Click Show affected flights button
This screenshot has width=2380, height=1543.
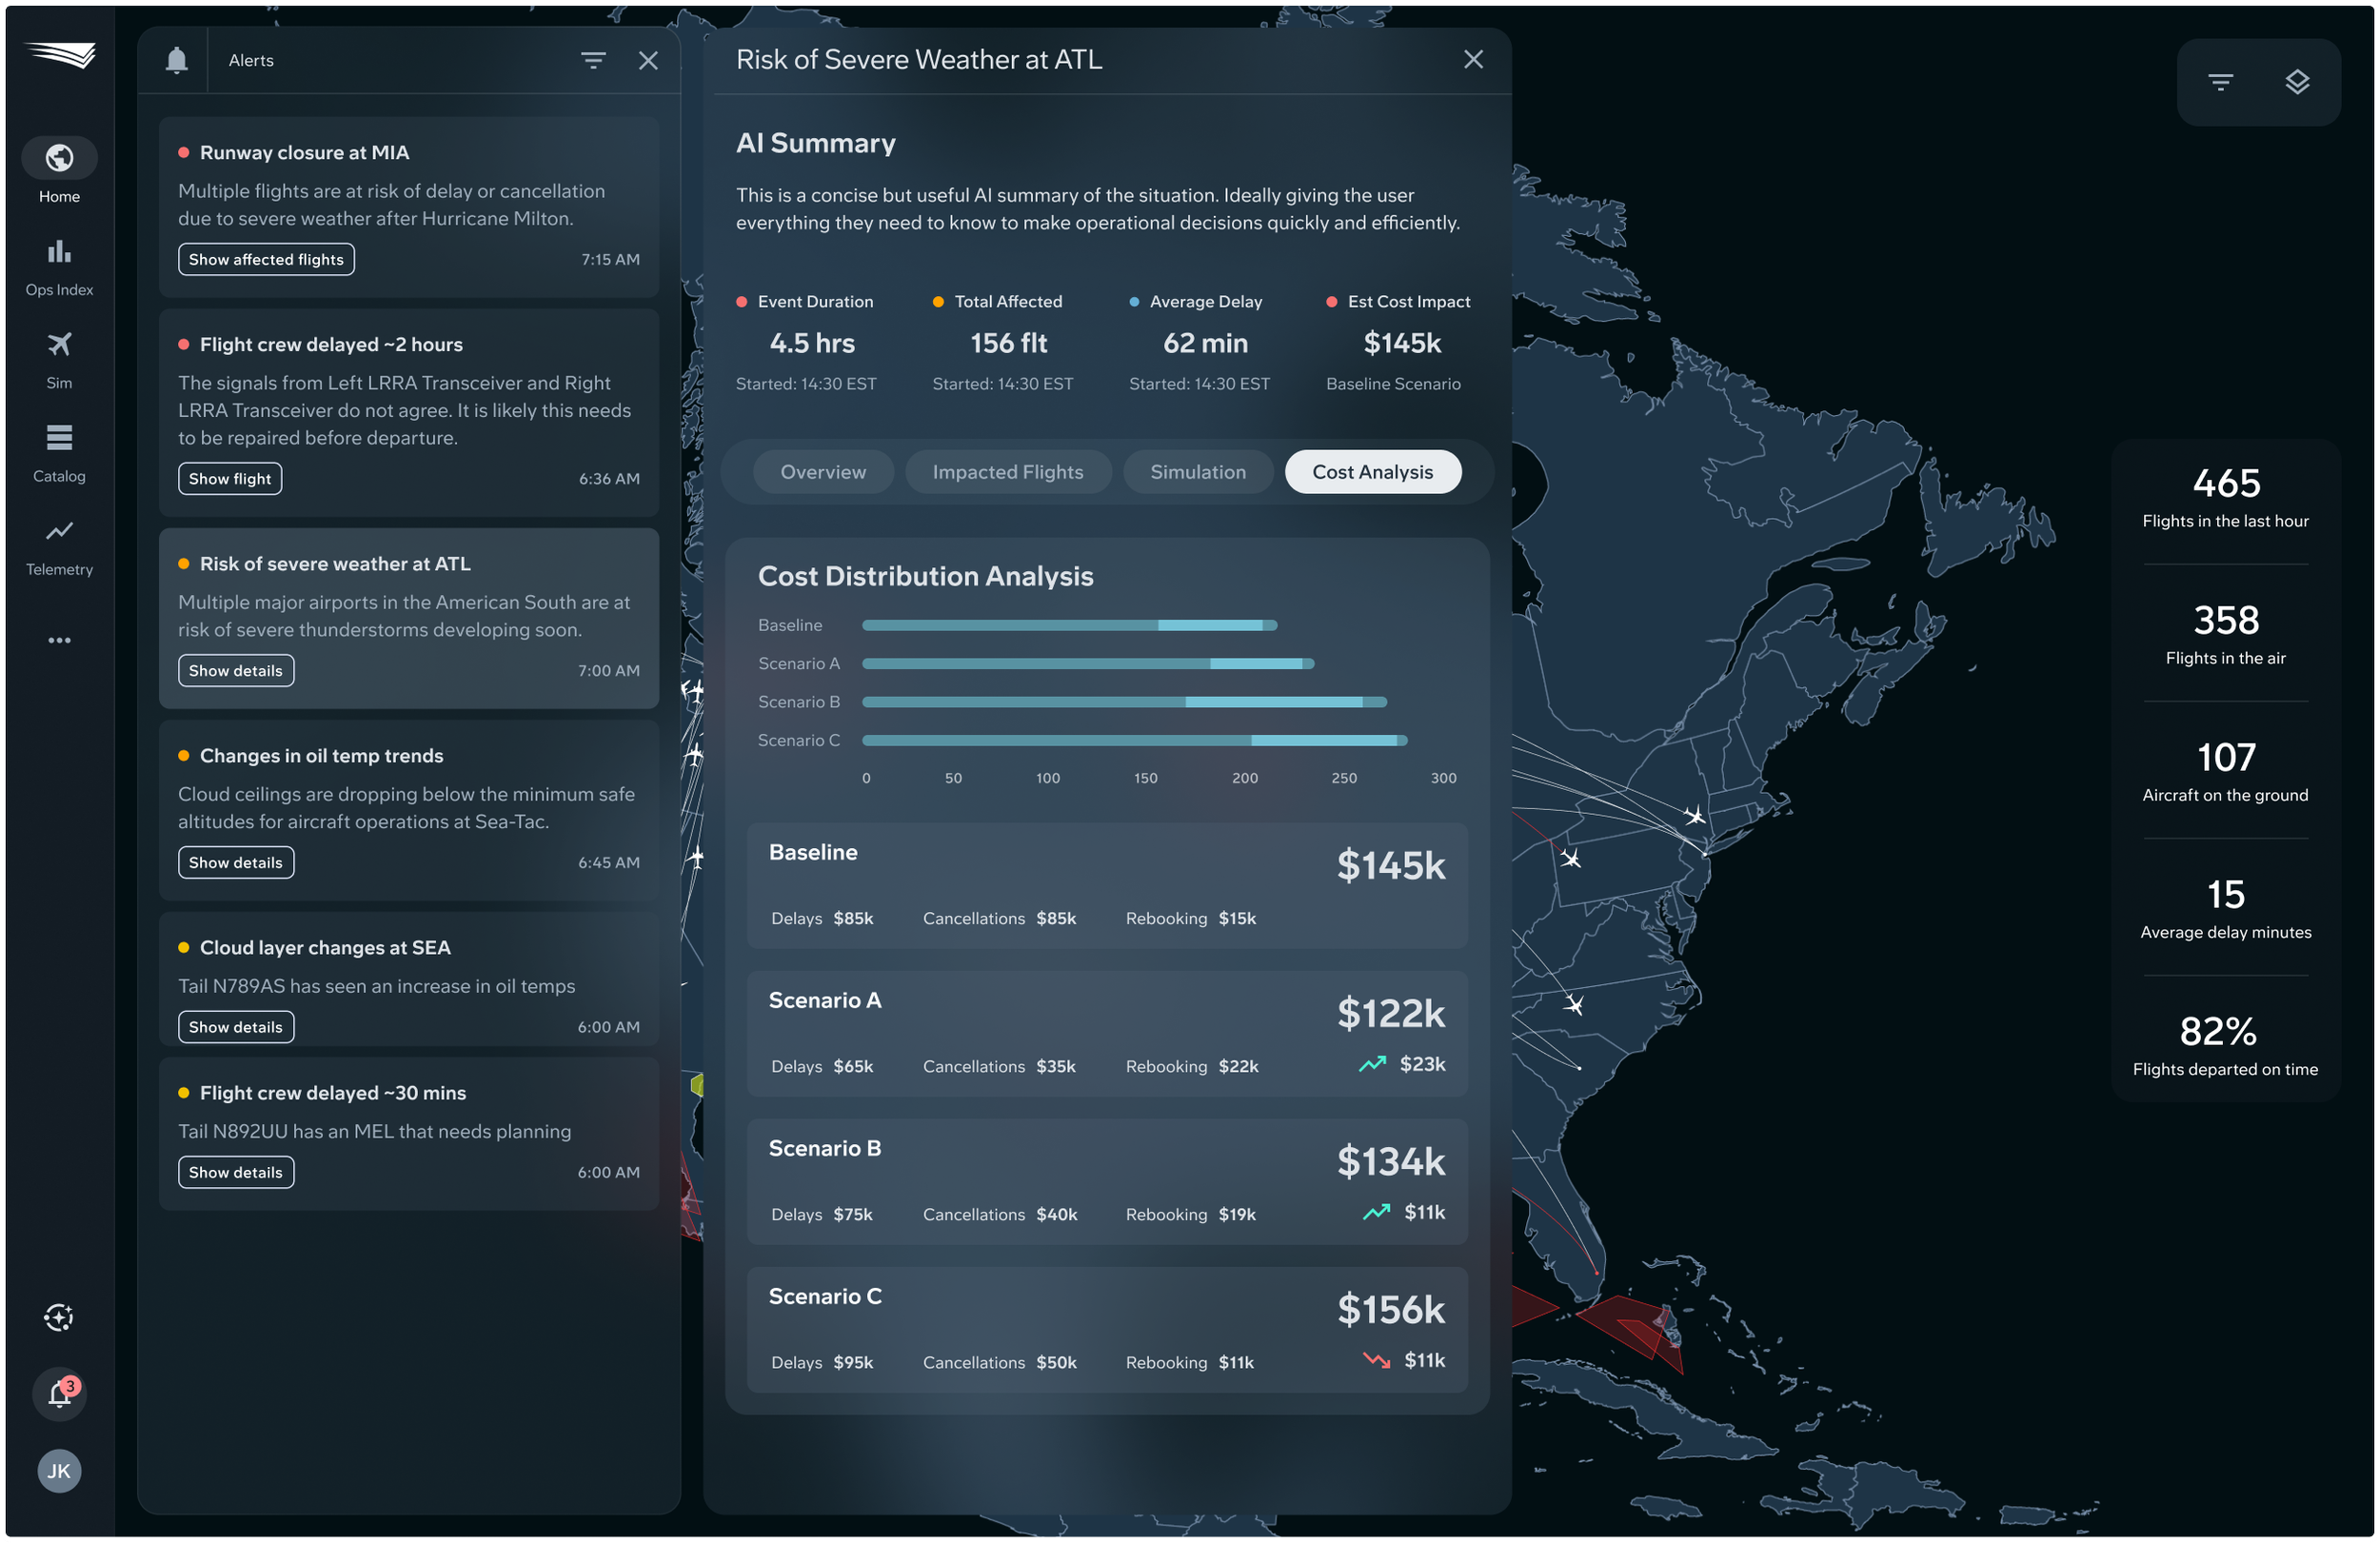pyautogui.click(x=266, y=259)
